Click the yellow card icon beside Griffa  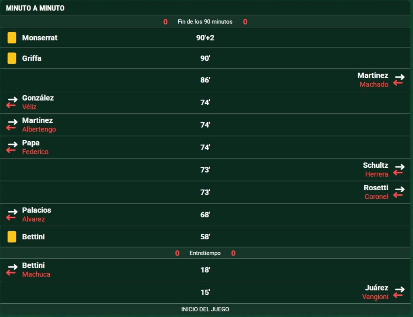click(x=12, y=58)
